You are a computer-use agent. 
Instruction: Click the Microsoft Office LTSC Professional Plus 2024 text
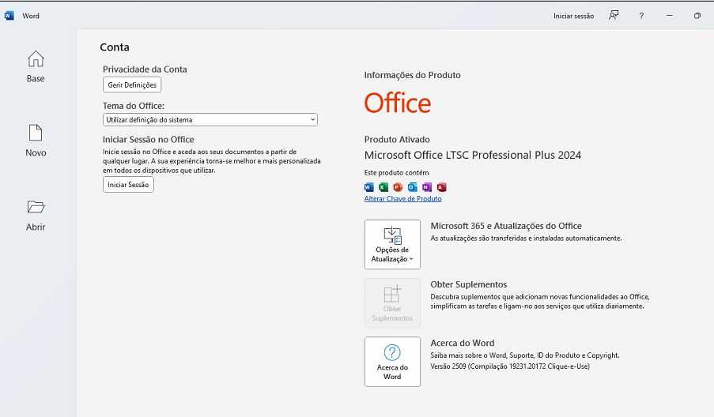472,155
